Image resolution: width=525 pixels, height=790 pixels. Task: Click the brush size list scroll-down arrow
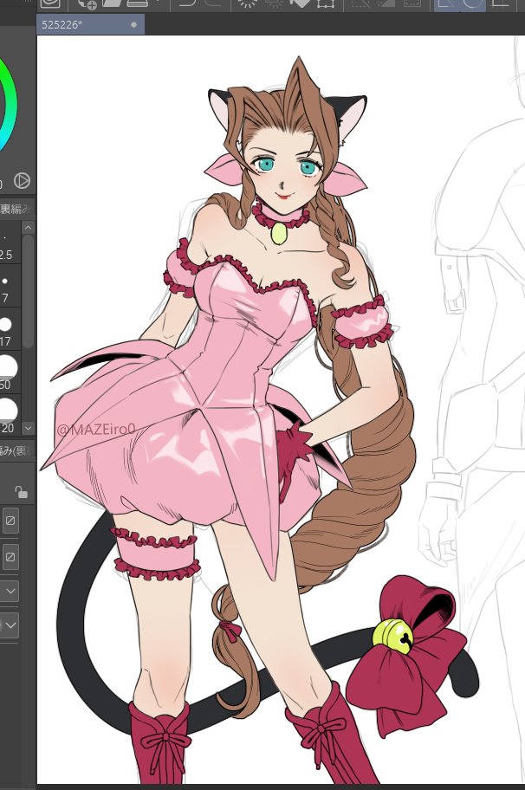(29, 428)
